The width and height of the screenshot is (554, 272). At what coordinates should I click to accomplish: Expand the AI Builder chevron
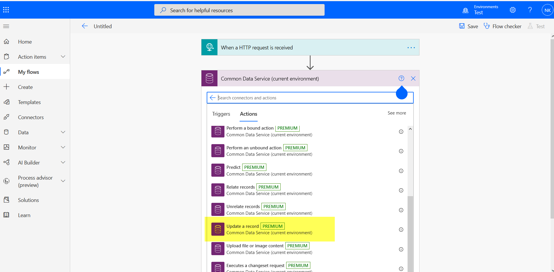63,162
